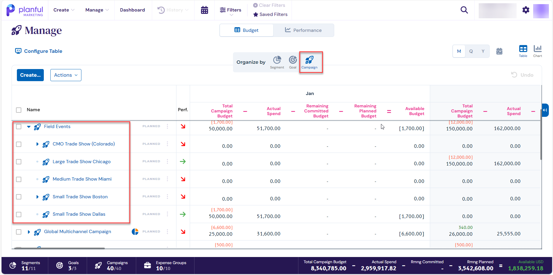Click Goals target icon in footer

tap(60, 266)
